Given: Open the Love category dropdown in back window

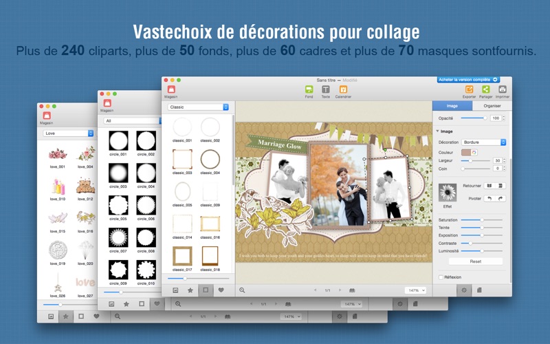Looking at the screenshot, I should 68,133.
